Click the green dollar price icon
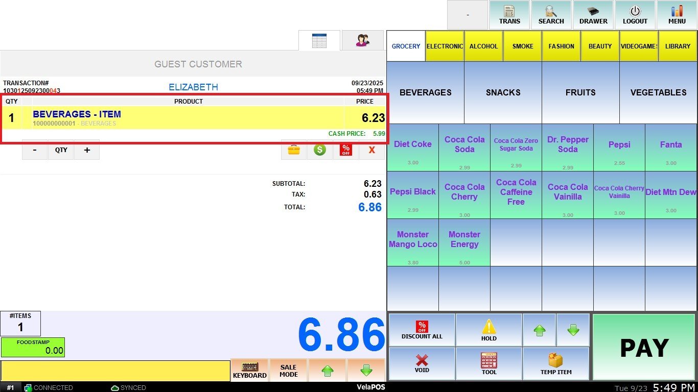Screen dimensions: 698x392 click(x=320, y=150)
